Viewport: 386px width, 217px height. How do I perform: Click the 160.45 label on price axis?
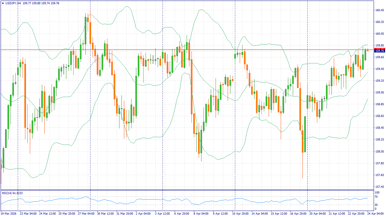point(379,10)
